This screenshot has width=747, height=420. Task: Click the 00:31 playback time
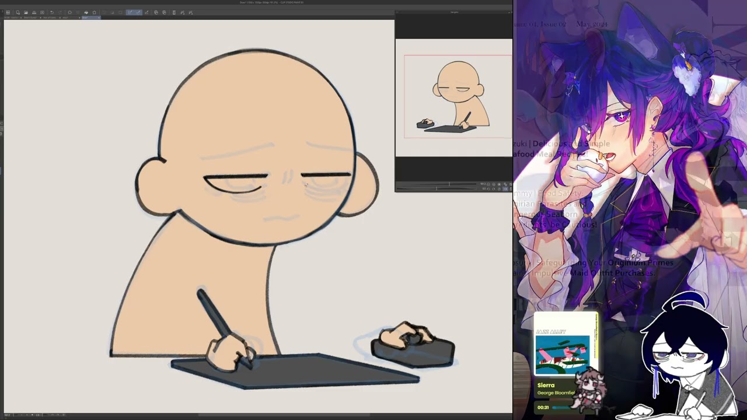tap(543, 407)
